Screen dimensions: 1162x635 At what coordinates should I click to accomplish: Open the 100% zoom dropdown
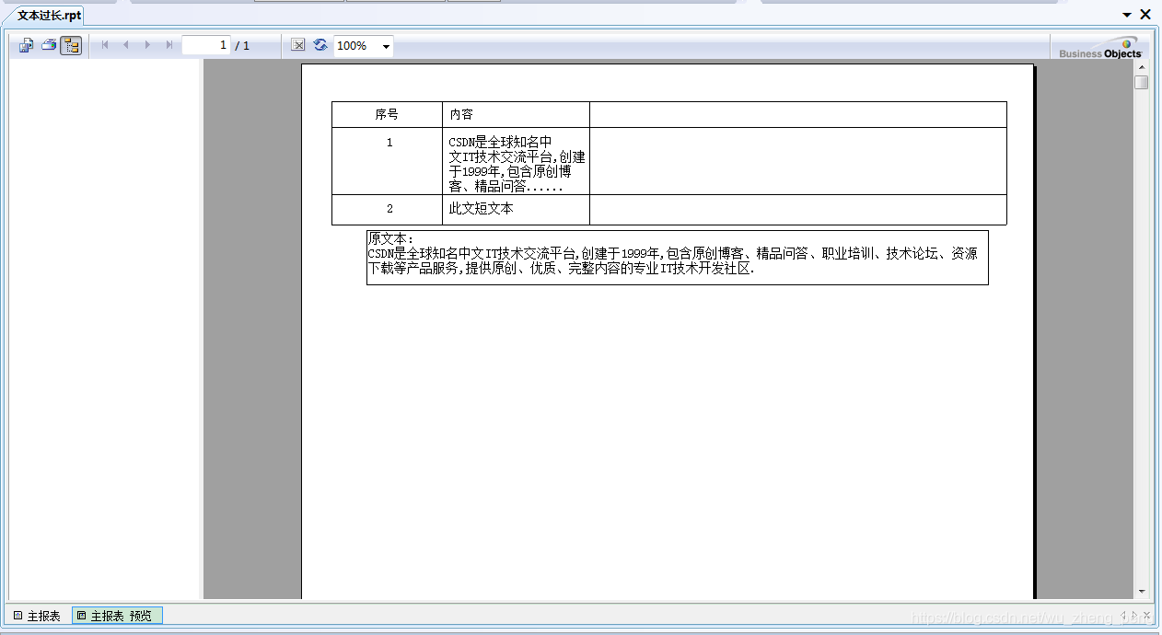(x=386, y=46)
